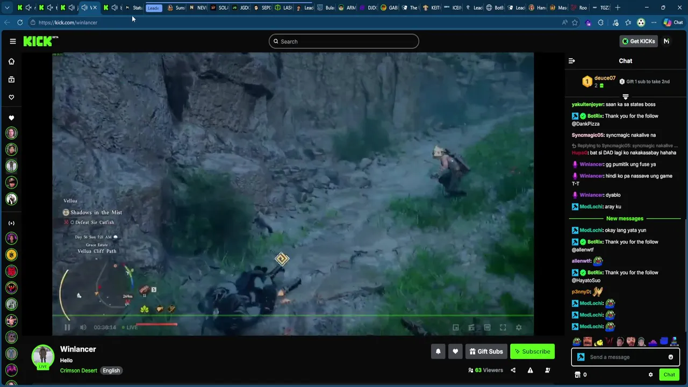Switch to the NEVI browser tab
This screenshot has height=387, width=688.
[198, 8]
